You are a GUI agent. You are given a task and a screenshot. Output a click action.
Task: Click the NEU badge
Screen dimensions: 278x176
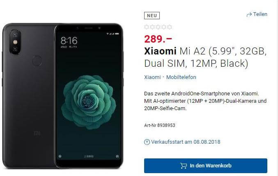pyautogui.click(x=152, y=16)
